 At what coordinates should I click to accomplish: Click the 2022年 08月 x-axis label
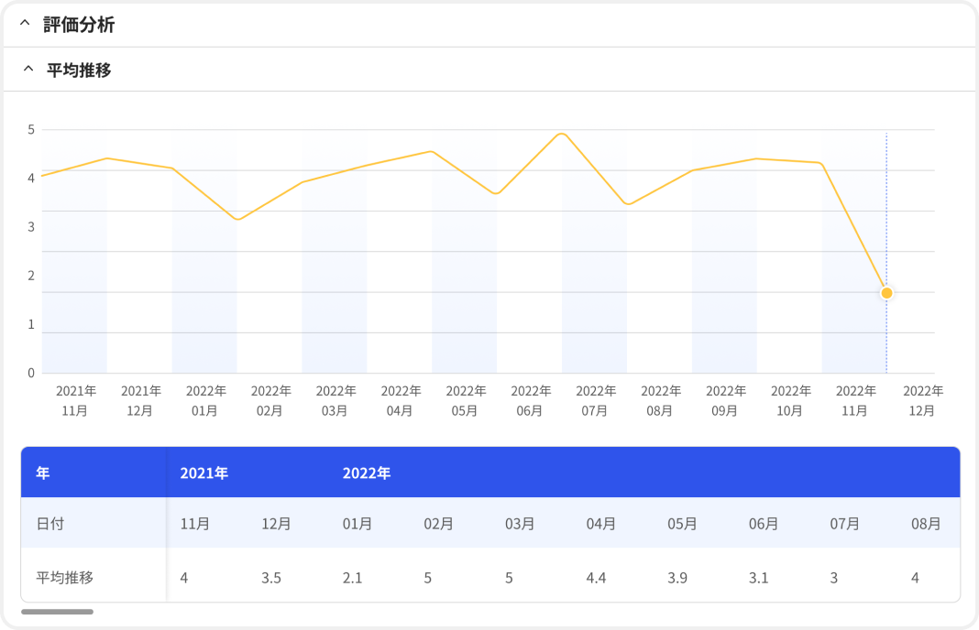coord(660,401)
